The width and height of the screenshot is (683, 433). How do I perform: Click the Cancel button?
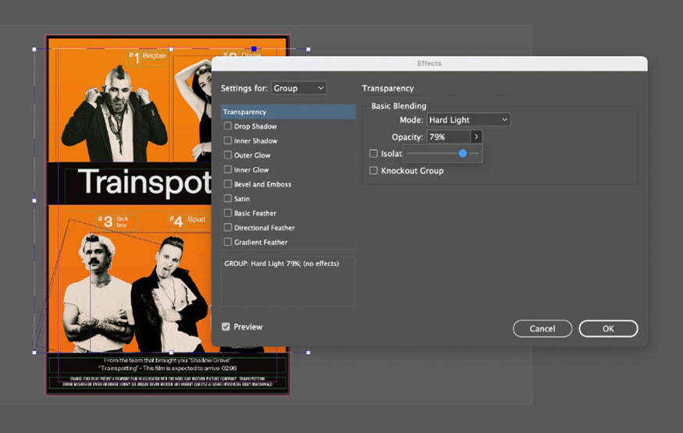point(542,328)
